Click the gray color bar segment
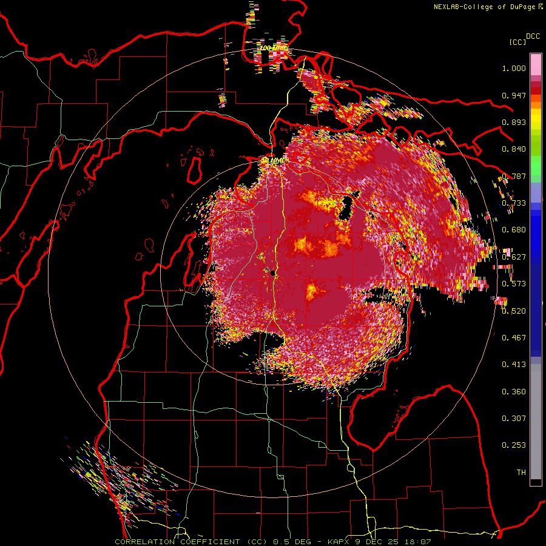The height and width of the screenshot is (546, 546). [x=536, y=422]
